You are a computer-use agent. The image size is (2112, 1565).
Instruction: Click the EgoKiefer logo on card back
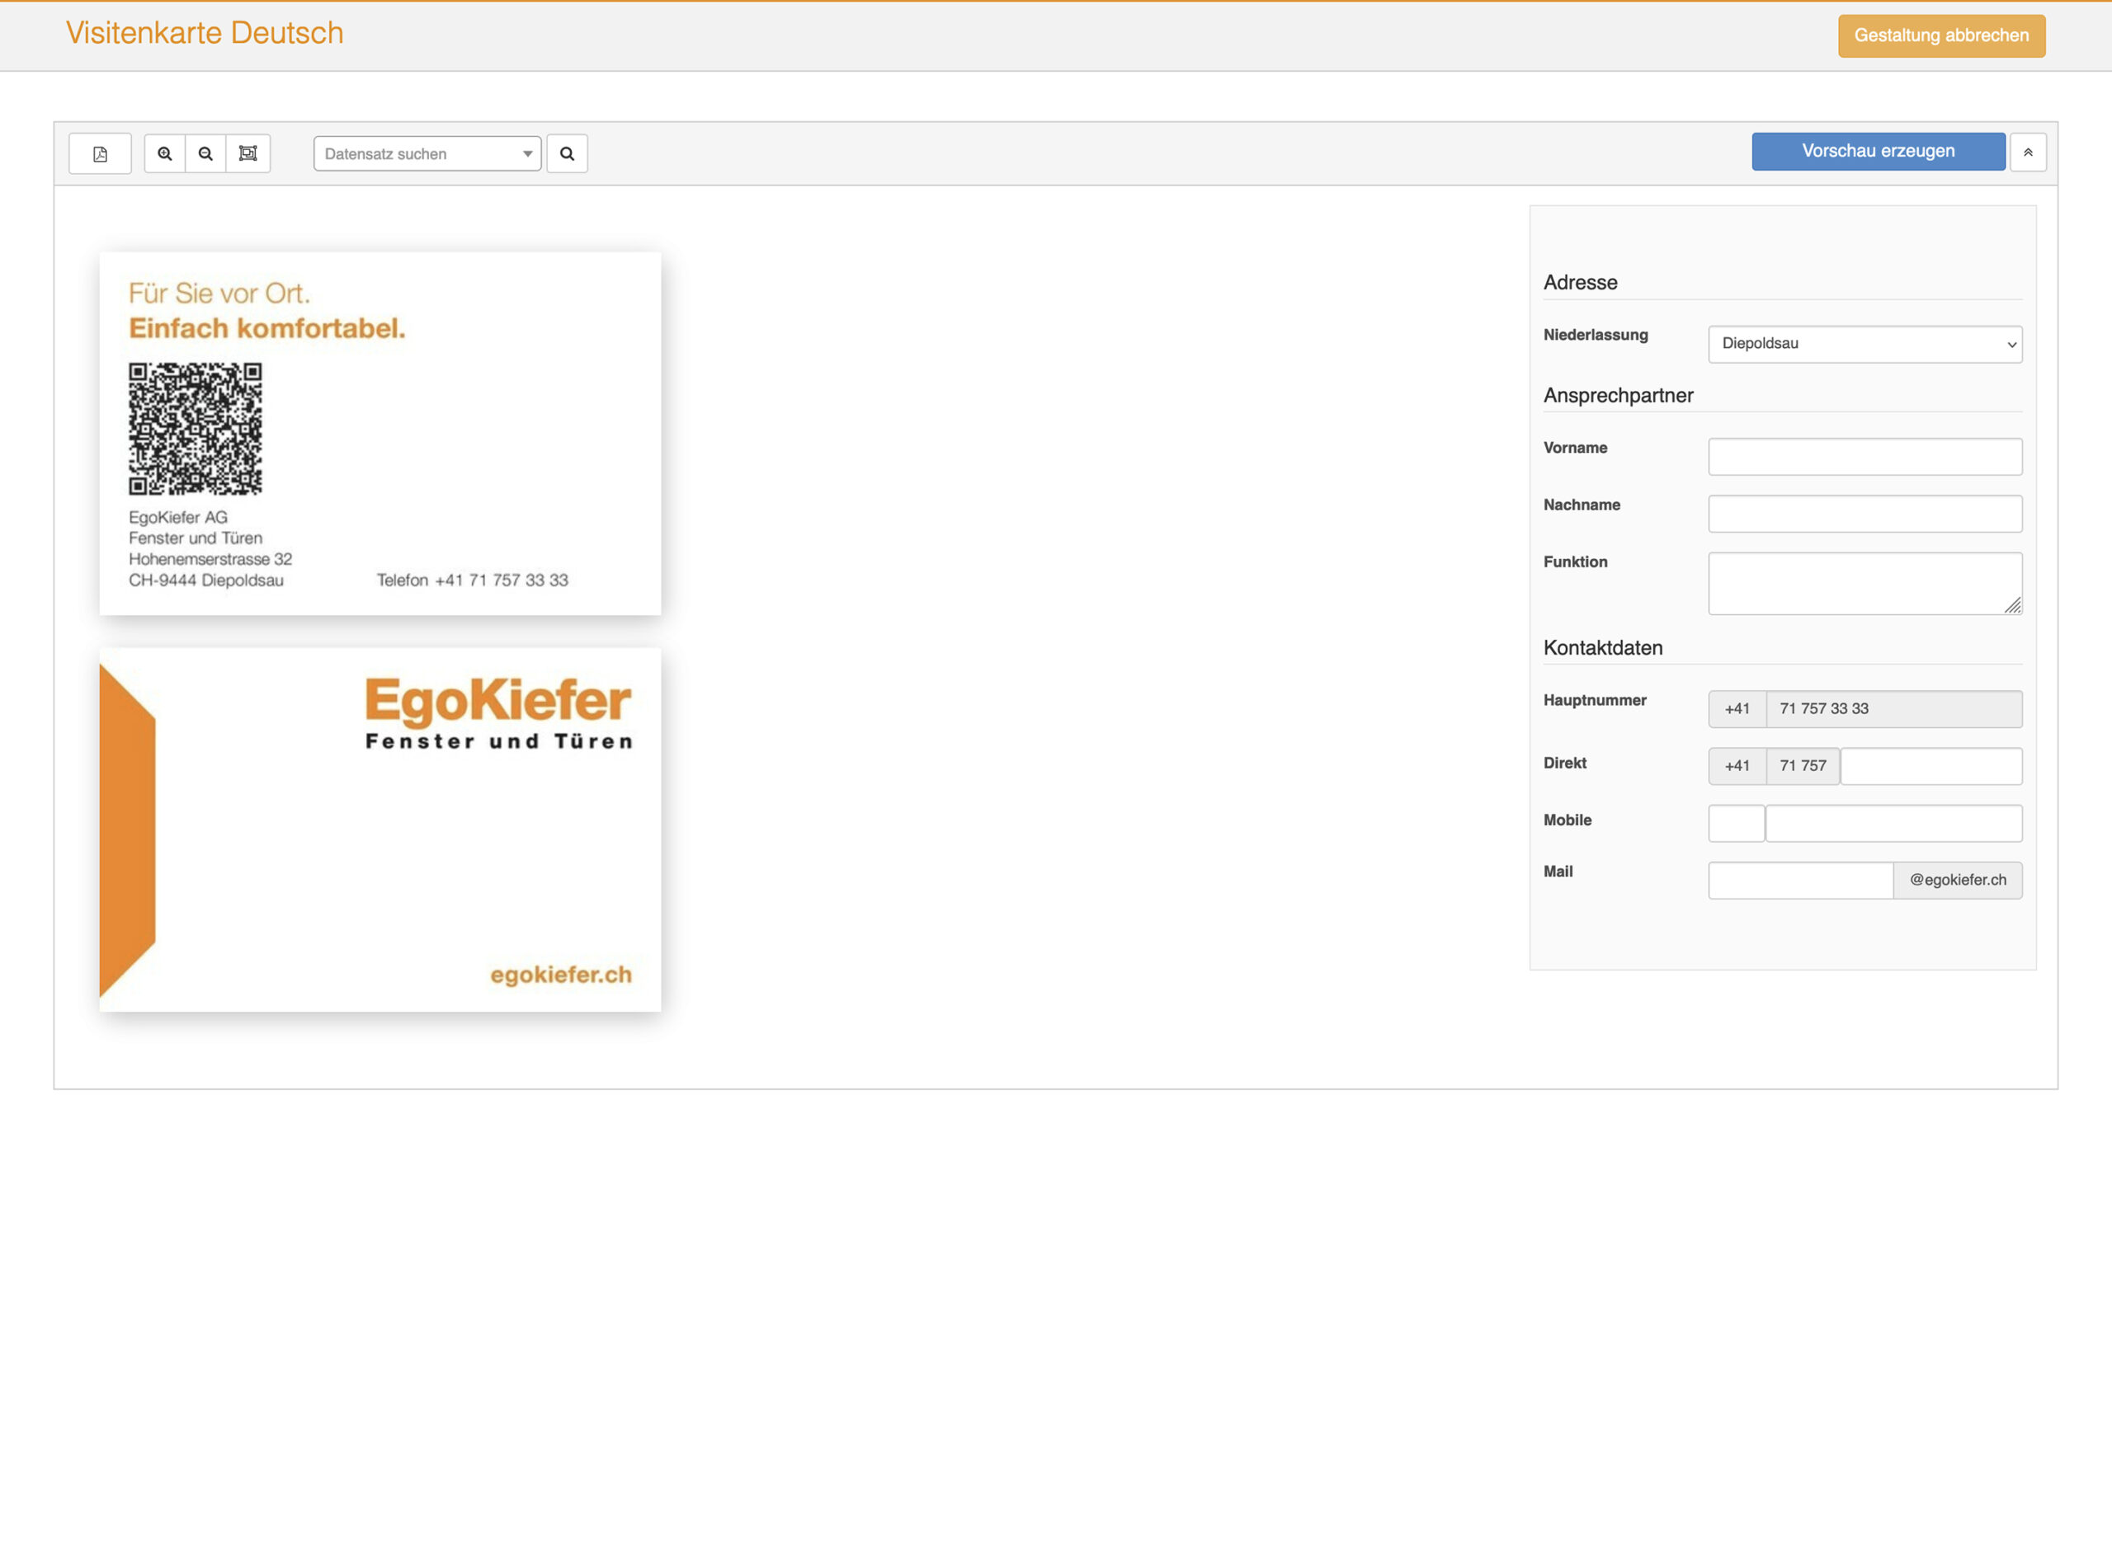[x=498, y=712]
